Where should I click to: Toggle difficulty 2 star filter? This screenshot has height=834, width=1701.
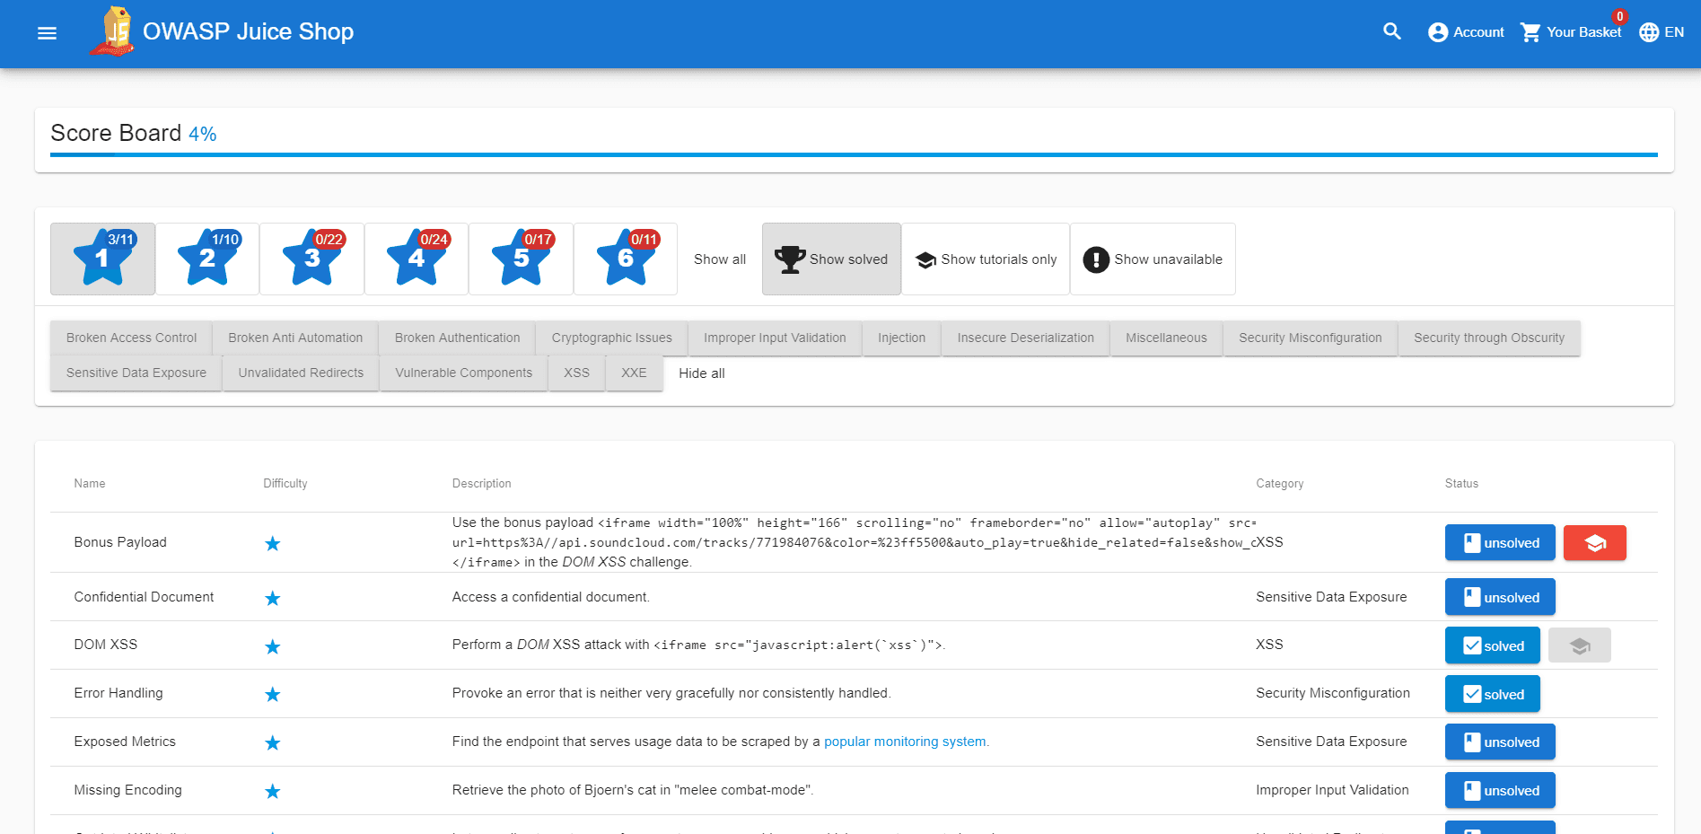207,259
